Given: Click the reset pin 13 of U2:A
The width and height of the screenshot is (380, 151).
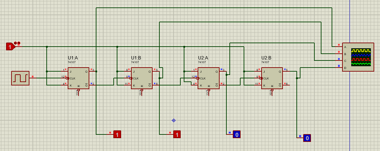Looking at the screenshot, I should (x=208, y=92).
